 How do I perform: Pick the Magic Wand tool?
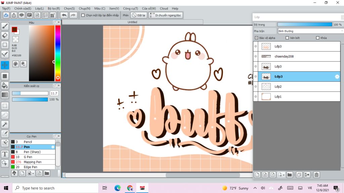pyautogui.click(x=5, y=124)
